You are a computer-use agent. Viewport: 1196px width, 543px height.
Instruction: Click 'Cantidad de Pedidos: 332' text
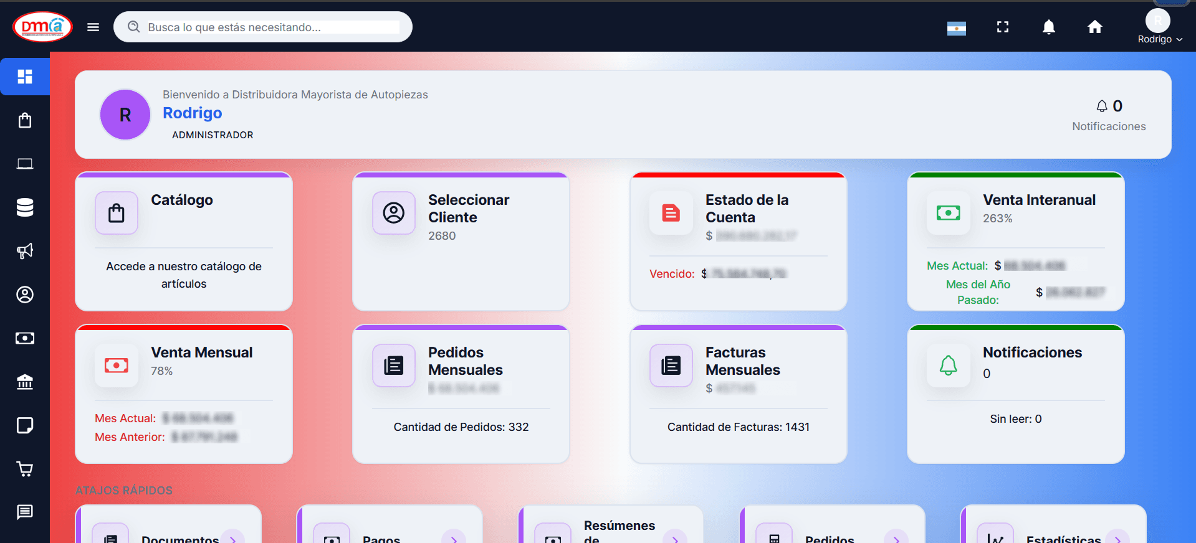[461, 427]
